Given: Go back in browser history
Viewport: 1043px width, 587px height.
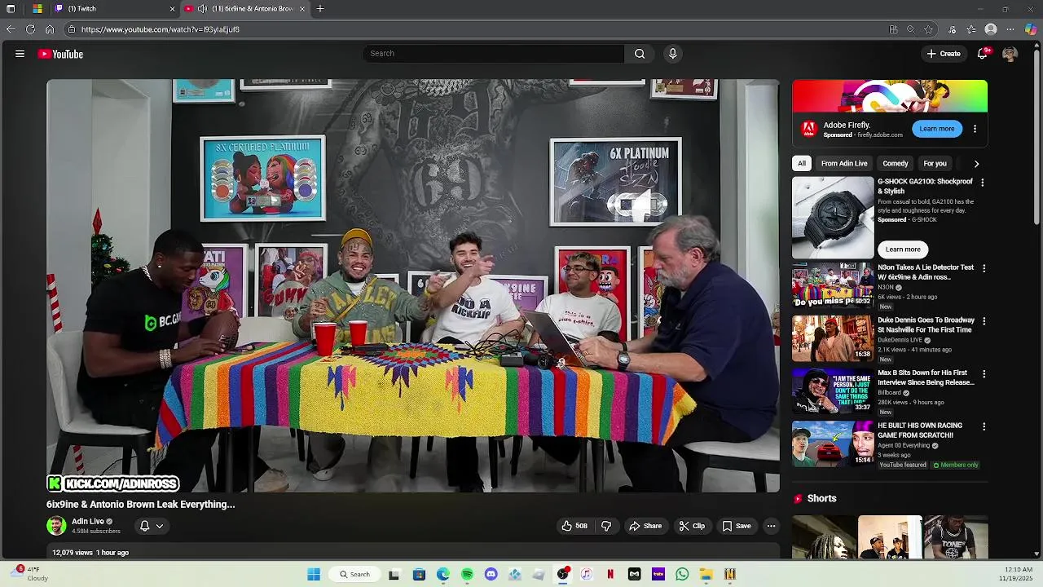Looking at the screenshot, I should pos(11,29).
